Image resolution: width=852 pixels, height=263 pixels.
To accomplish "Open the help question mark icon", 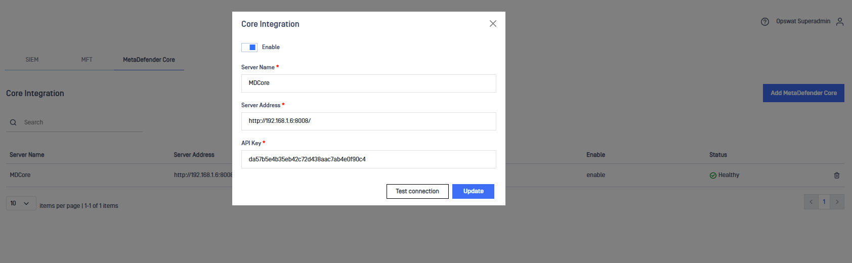I will 765,22.
